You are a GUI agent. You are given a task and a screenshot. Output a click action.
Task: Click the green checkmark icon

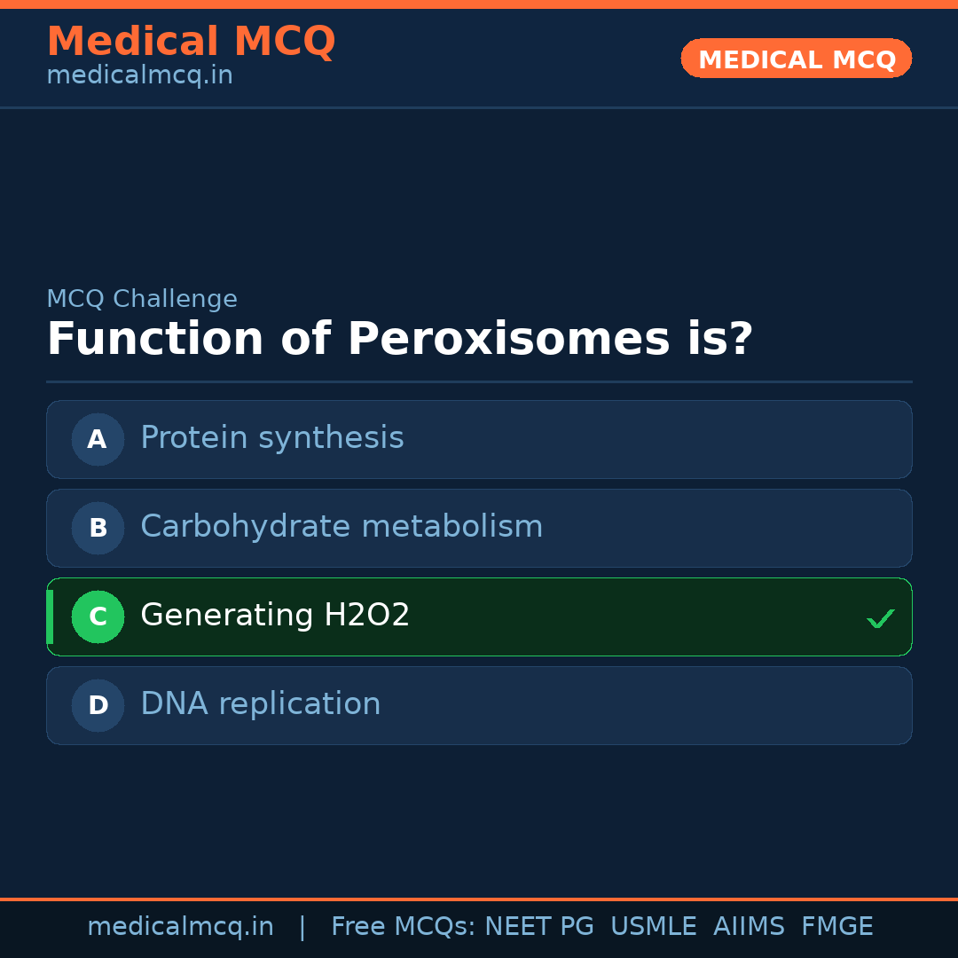(880, 618)
